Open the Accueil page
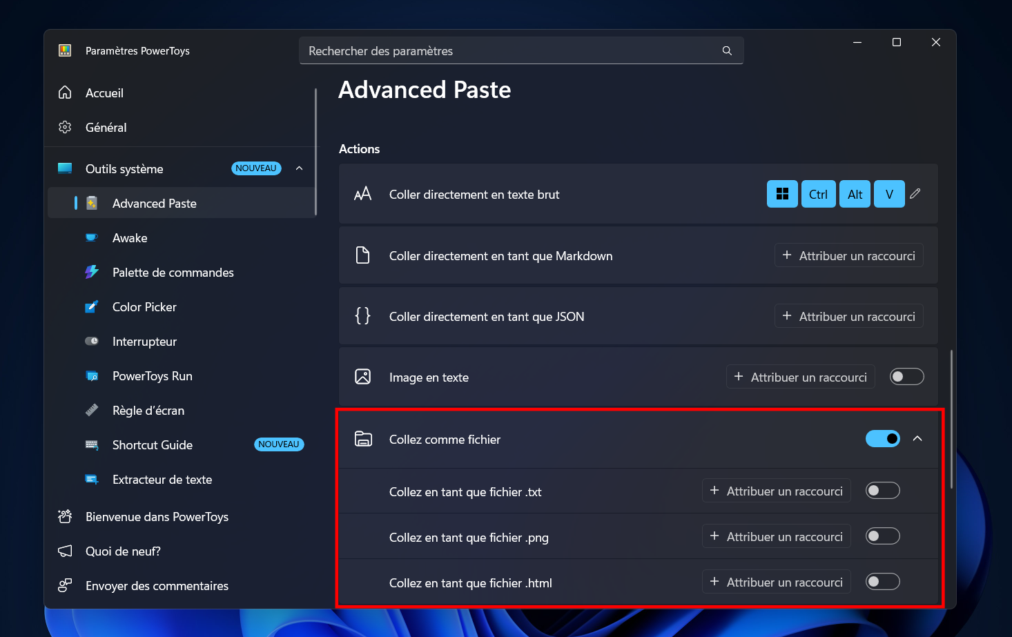The image size is (1012, 637). click(x=181, y=92)
